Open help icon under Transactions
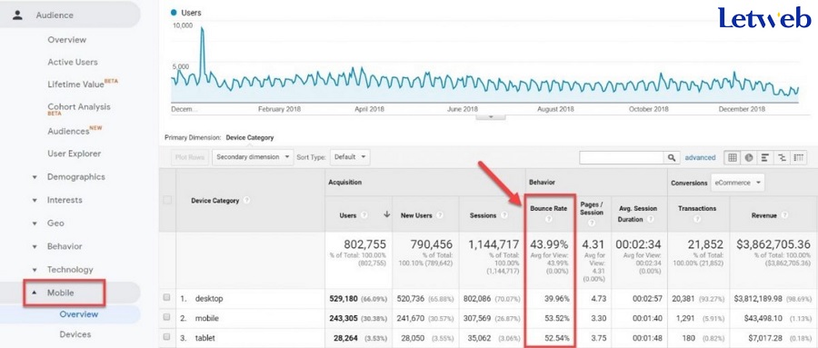818x348 pixels. pos(697,219)
